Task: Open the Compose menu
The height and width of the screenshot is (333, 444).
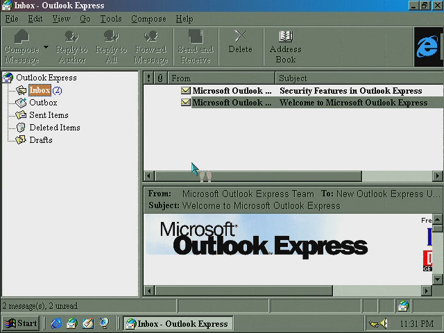Action: [x=148, y=19]
